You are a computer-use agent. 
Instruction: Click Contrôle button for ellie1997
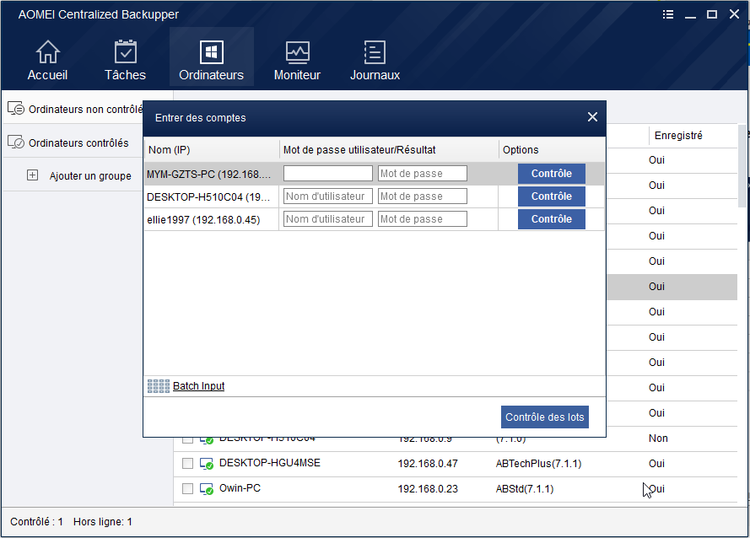pos(551,219)
